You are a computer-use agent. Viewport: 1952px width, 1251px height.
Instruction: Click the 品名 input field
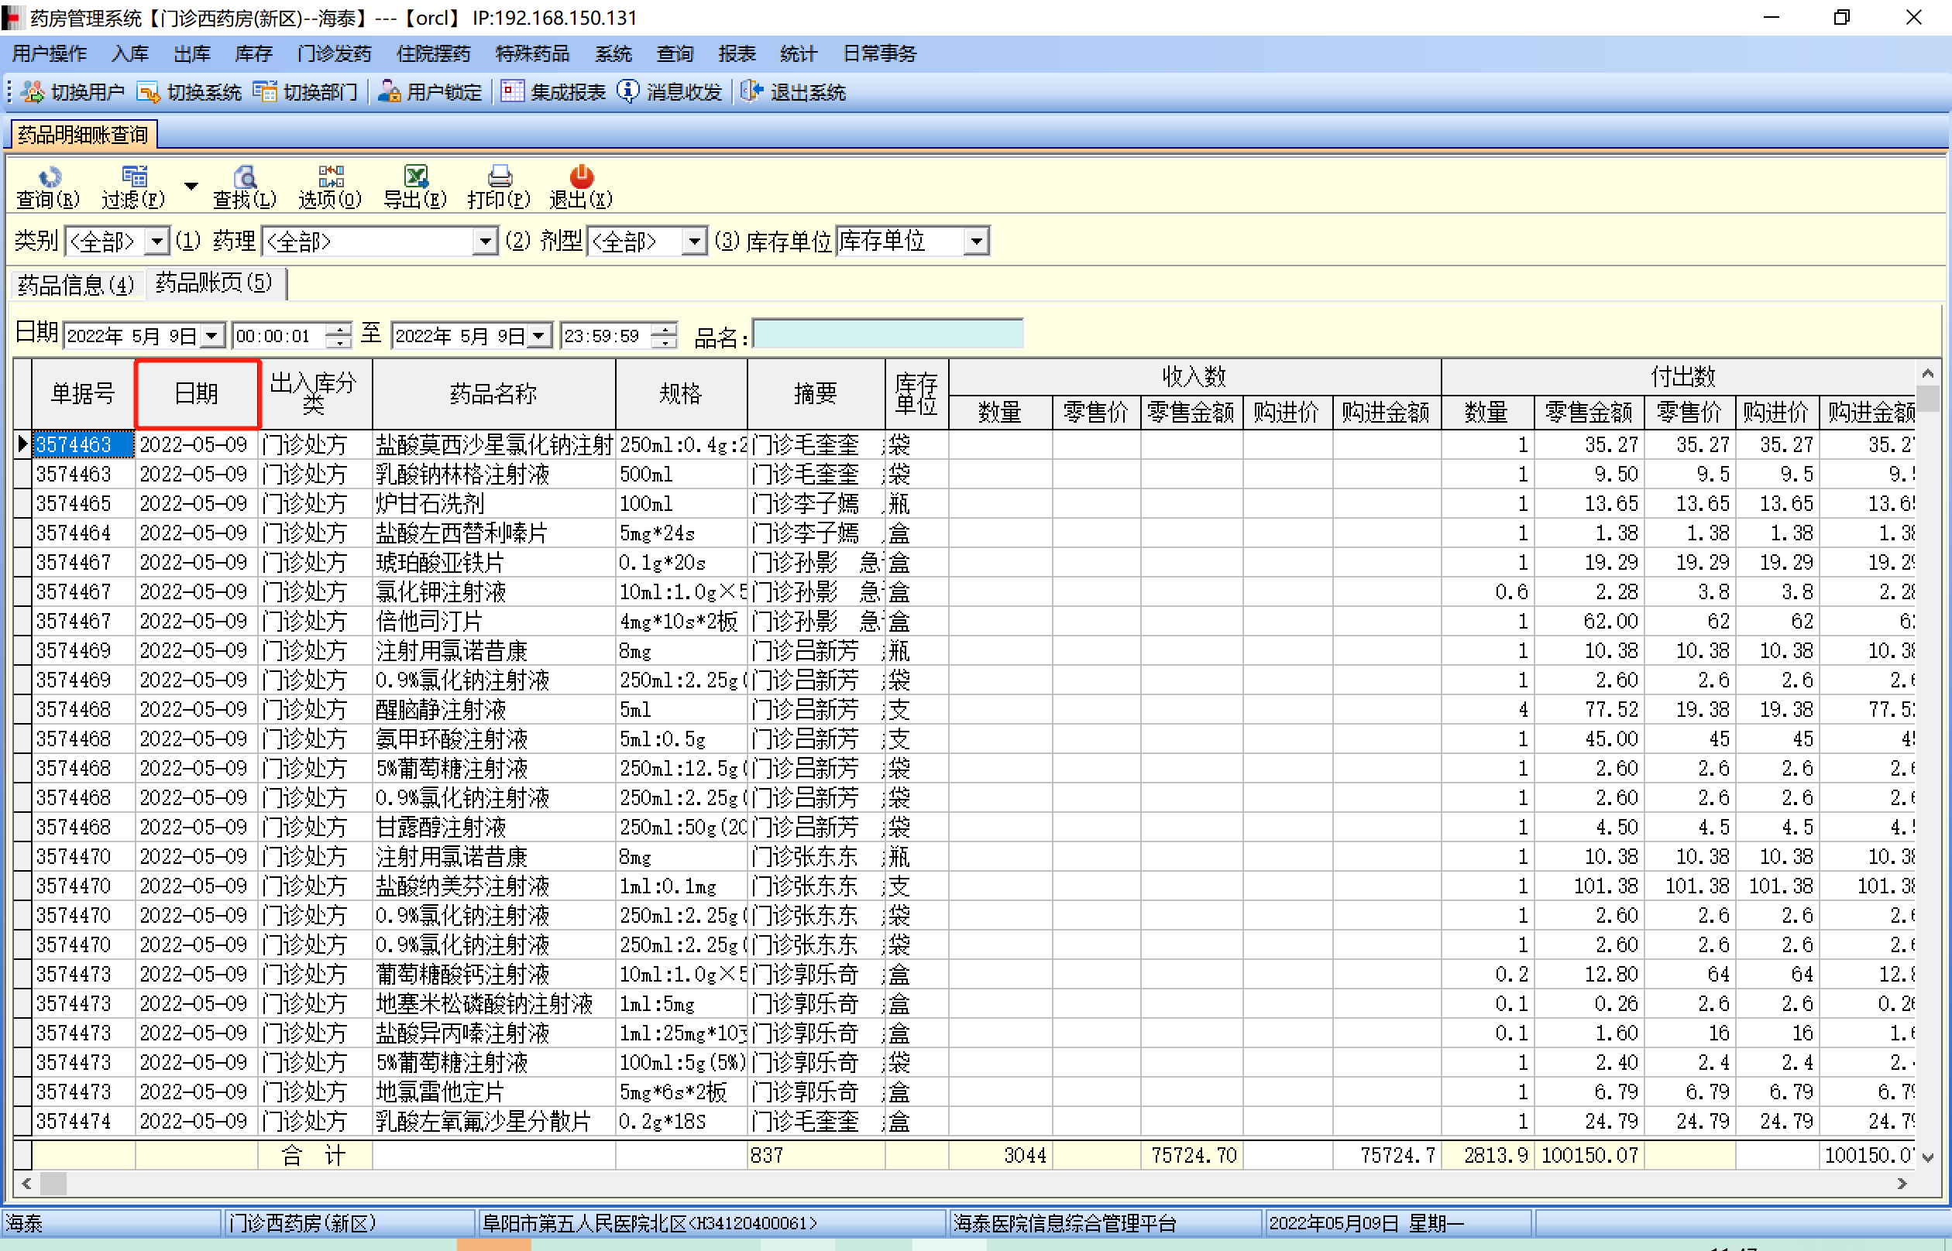[x=888, y=334]
